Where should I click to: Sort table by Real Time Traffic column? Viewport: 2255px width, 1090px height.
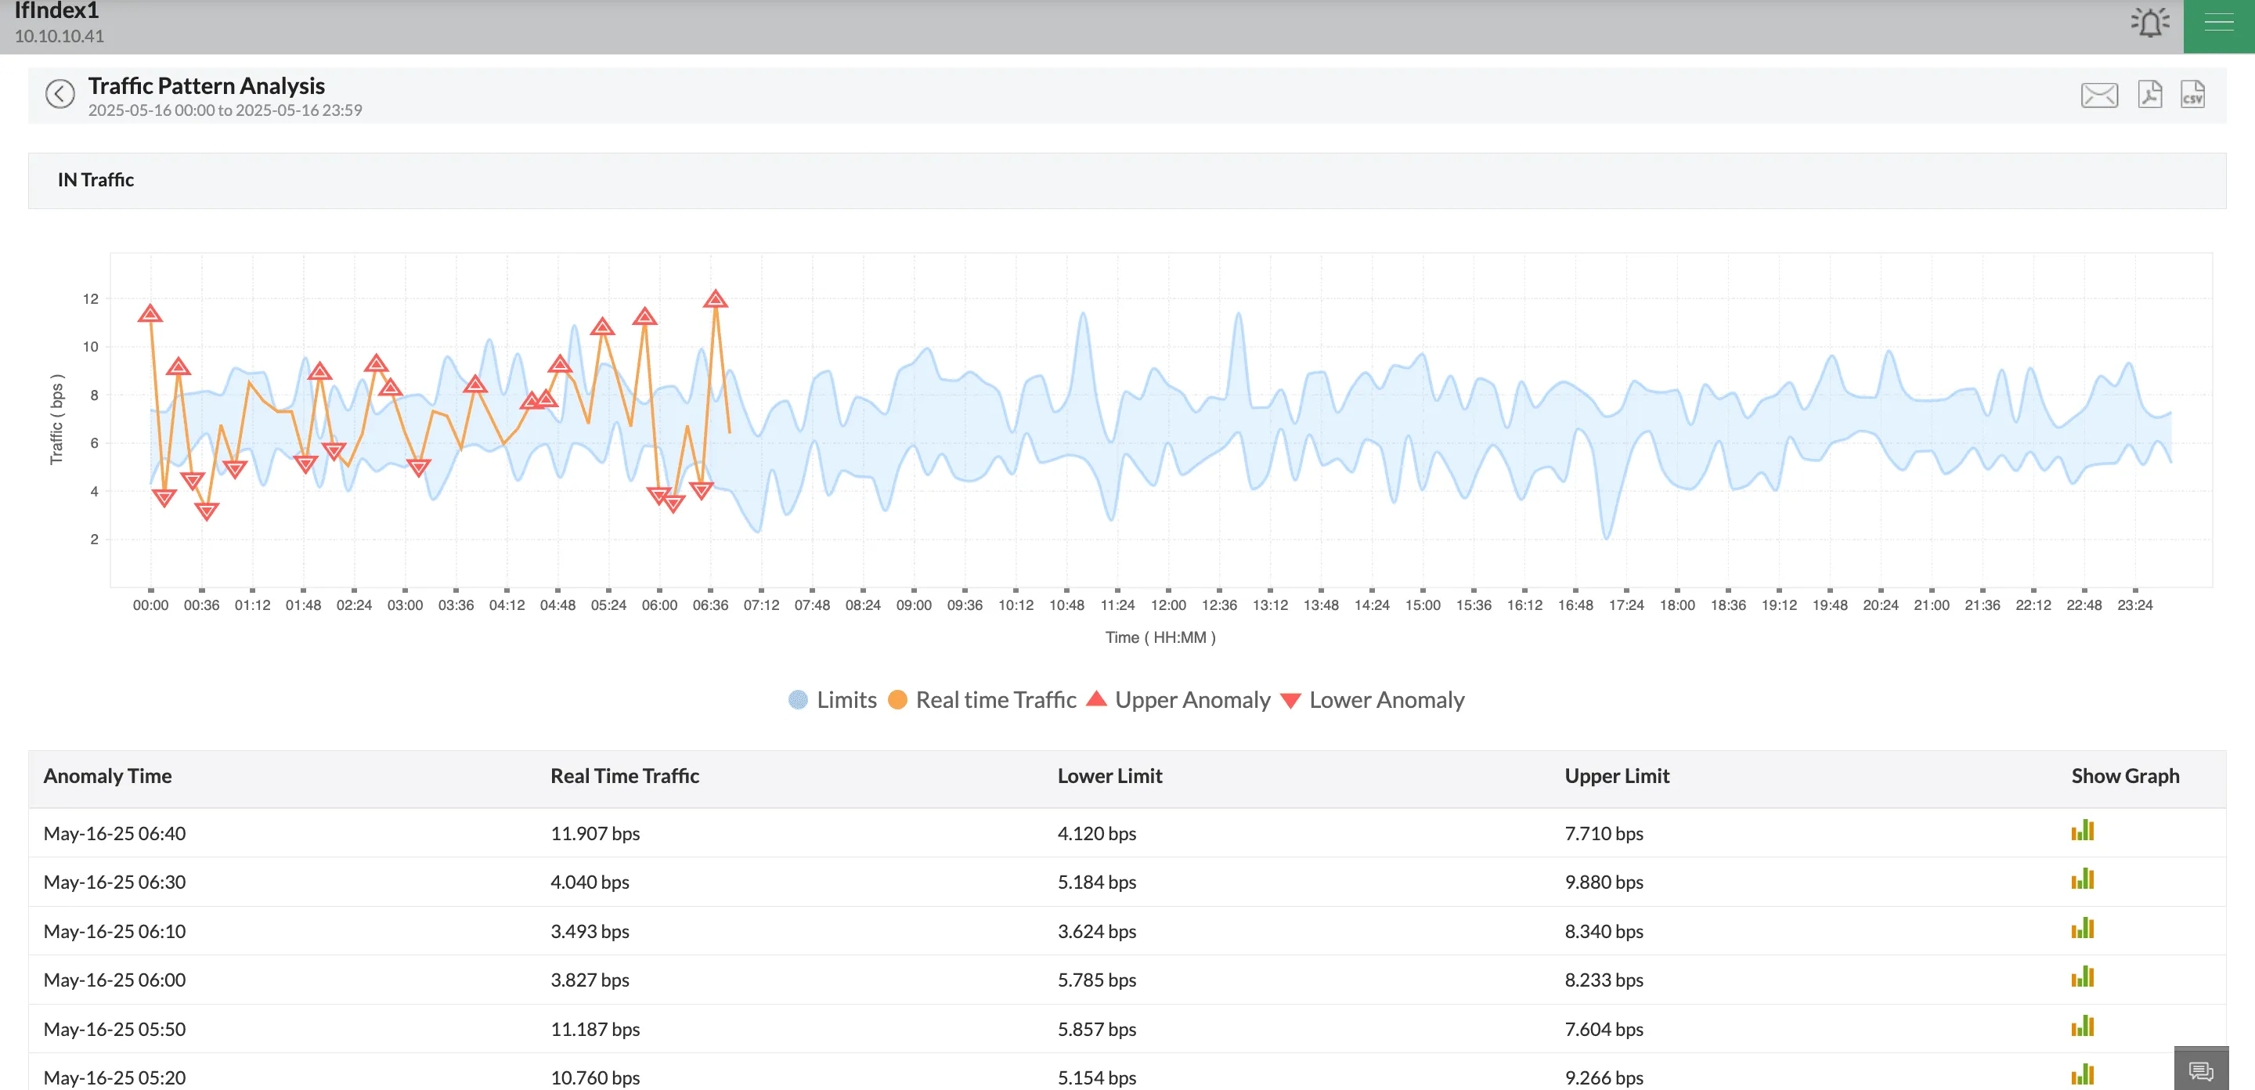click(x=624, y=776)
